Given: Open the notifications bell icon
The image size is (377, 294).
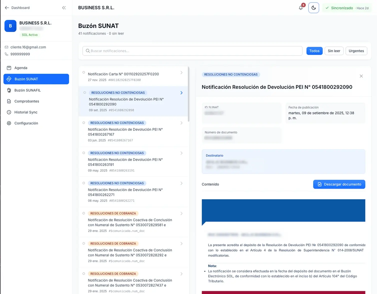Looking at the screenshot, I should pyautogui.click(x=301, y=8).
